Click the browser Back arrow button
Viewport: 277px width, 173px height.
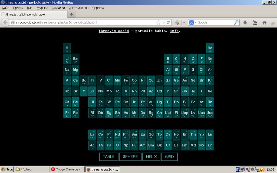click(5, 22)
